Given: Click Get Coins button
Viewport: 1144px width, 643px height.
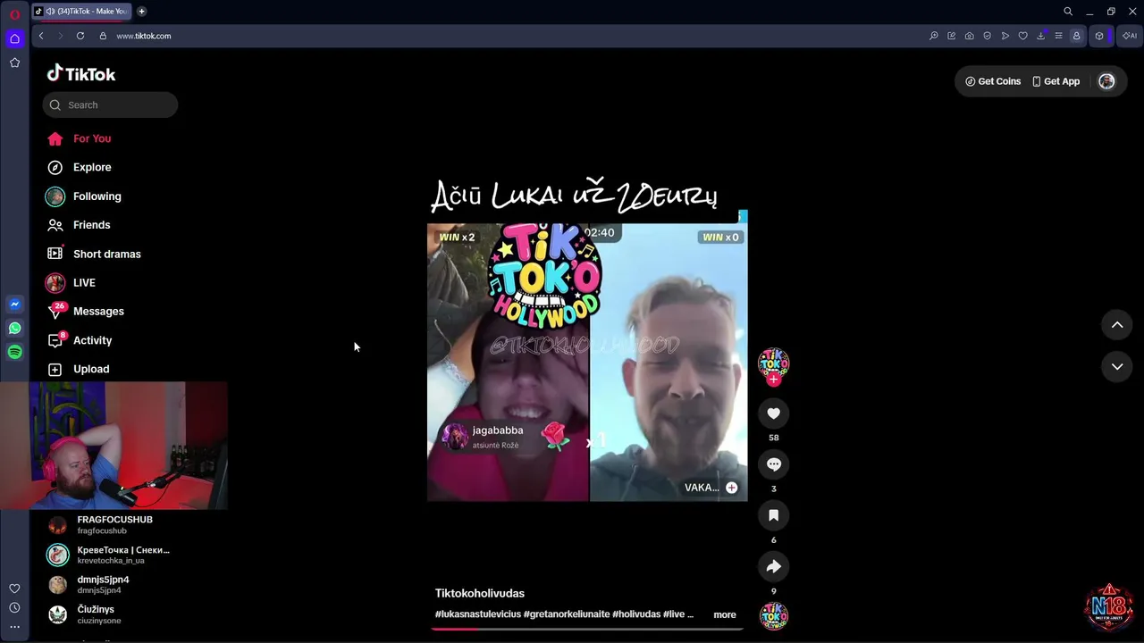Looking at the screenshot, I should coord(993,81).
